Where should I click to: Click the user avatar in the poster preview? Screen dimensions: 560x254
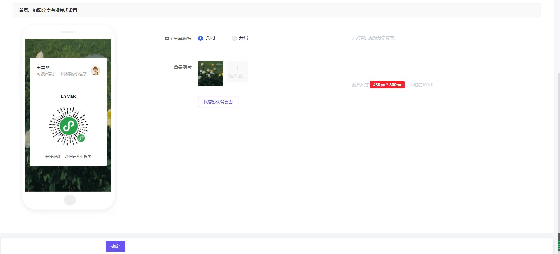pyautogui.click(x=95, y=70)
